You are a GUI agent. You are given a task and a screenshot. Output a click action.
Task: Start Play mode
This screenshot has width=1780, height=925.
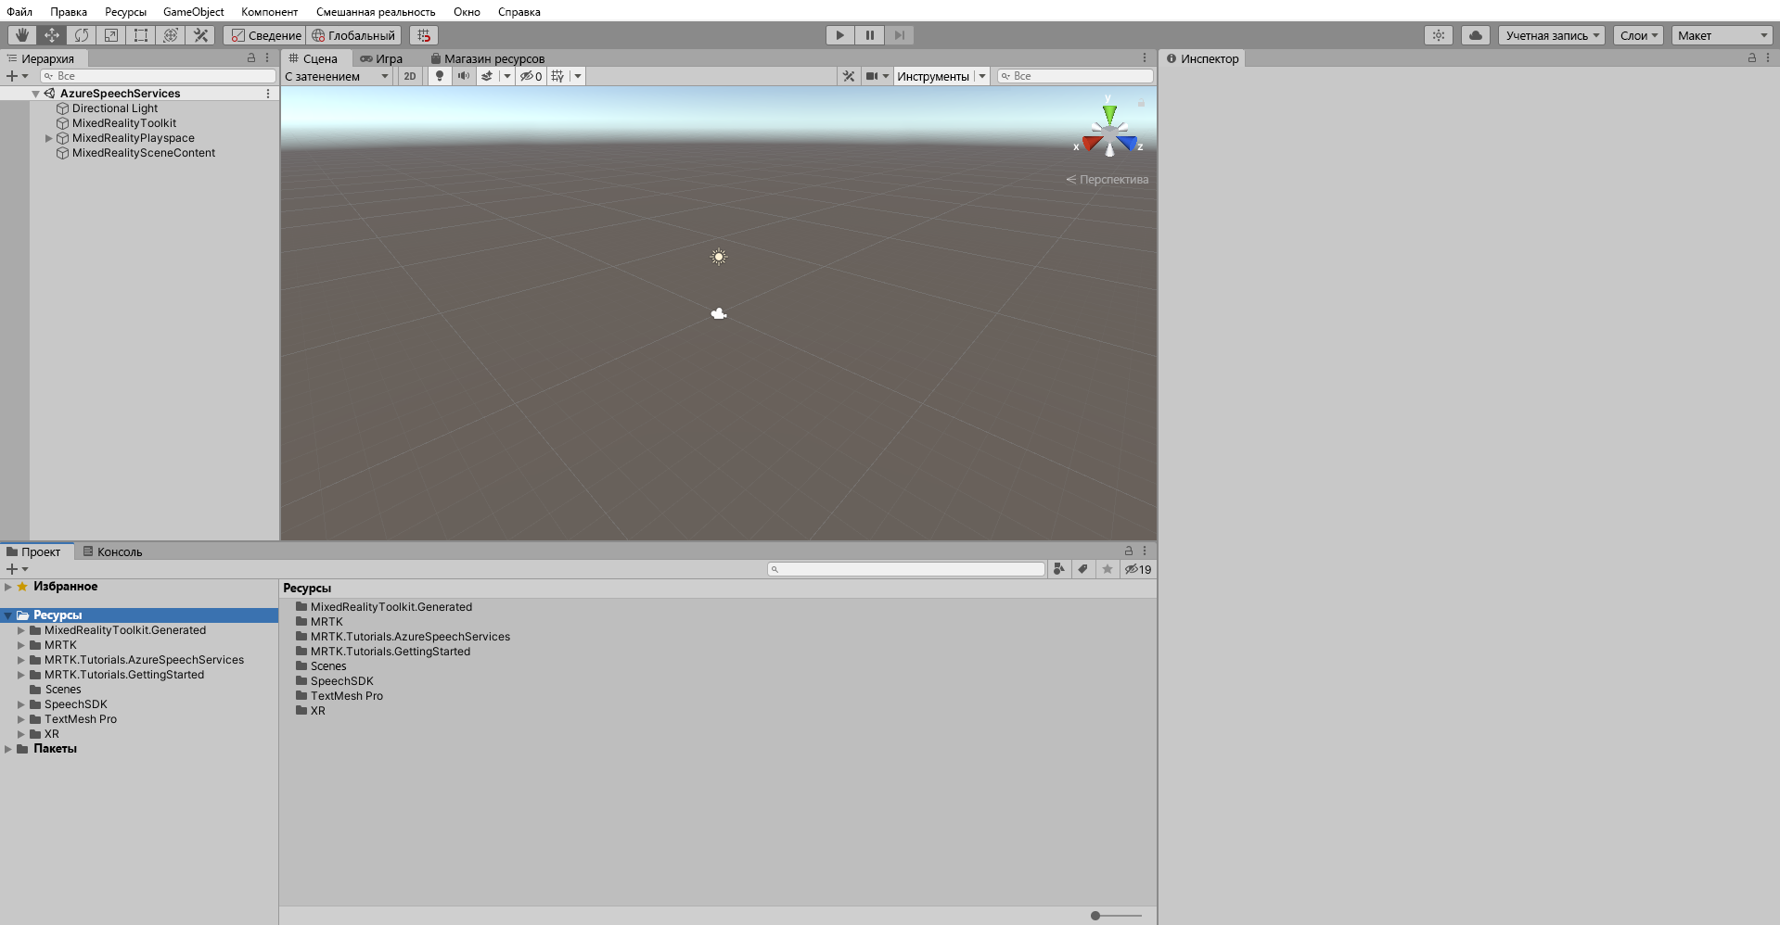(x=840, y=35)
